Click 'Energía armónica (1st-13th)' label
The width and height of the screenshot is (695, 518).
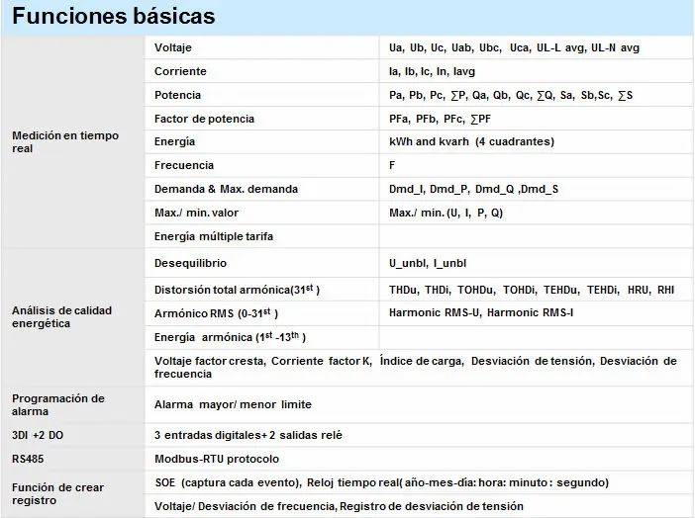tap(230, 337)
